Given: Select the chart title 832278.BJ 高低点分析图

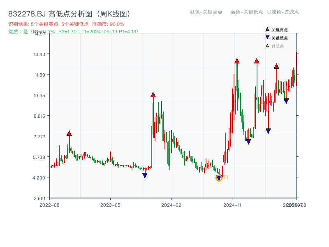Looking at the screenshot, I should (x=68, y=13).
